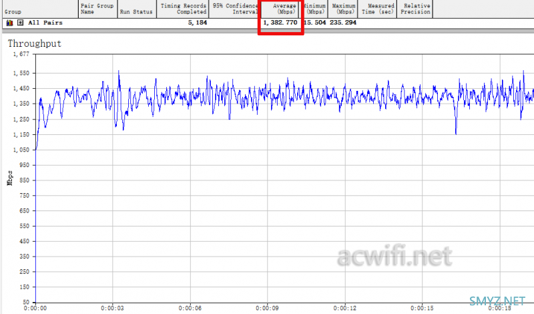Click the Maximum (Mbps) column header

tap(343, 9)
